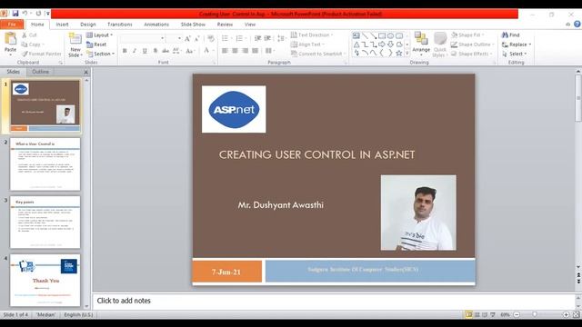Click the Paste clipboard icon
Viewport: 582px width, 327px height.
pyautogui.click(x=10, y=38)
